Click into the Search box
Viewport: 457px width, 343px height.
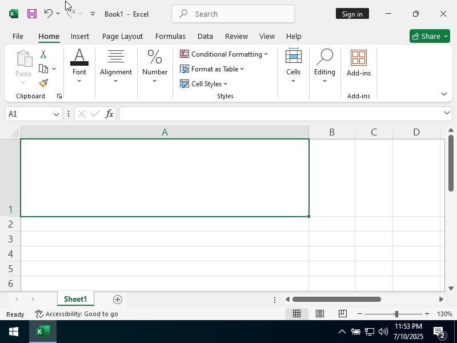[x=233, y=14]
